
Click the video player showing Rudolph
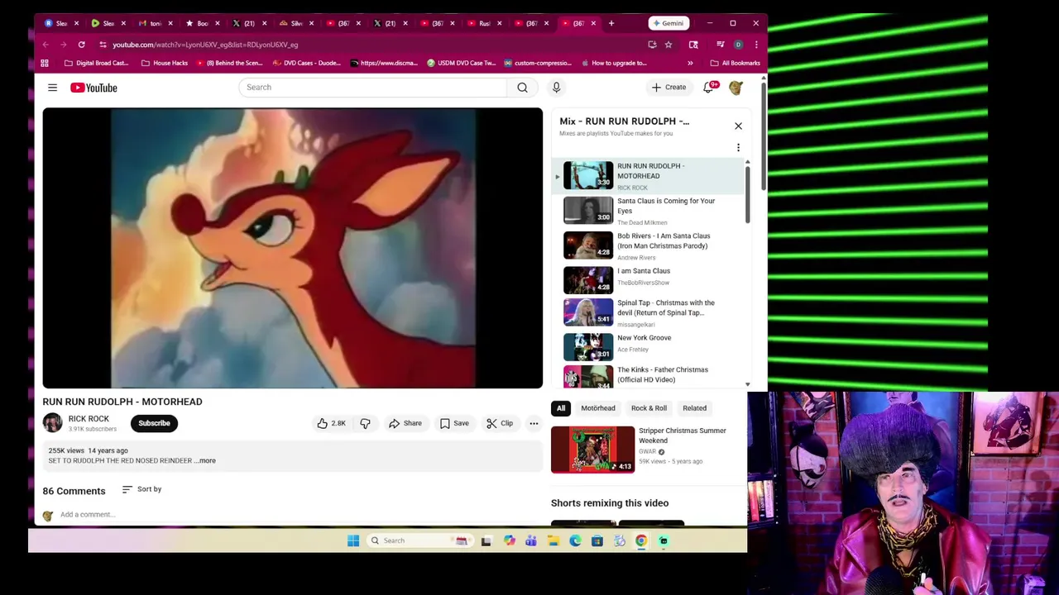coord(293,248)
